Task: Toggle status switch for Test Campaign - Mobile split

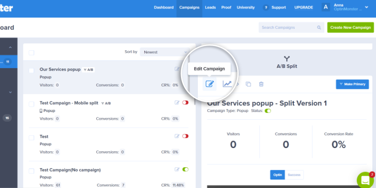Action: click(x=185, y=102)
